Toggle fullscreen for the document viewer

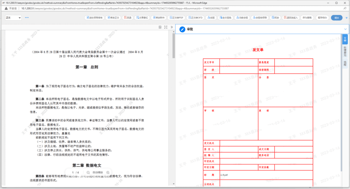tap(166, 27)
